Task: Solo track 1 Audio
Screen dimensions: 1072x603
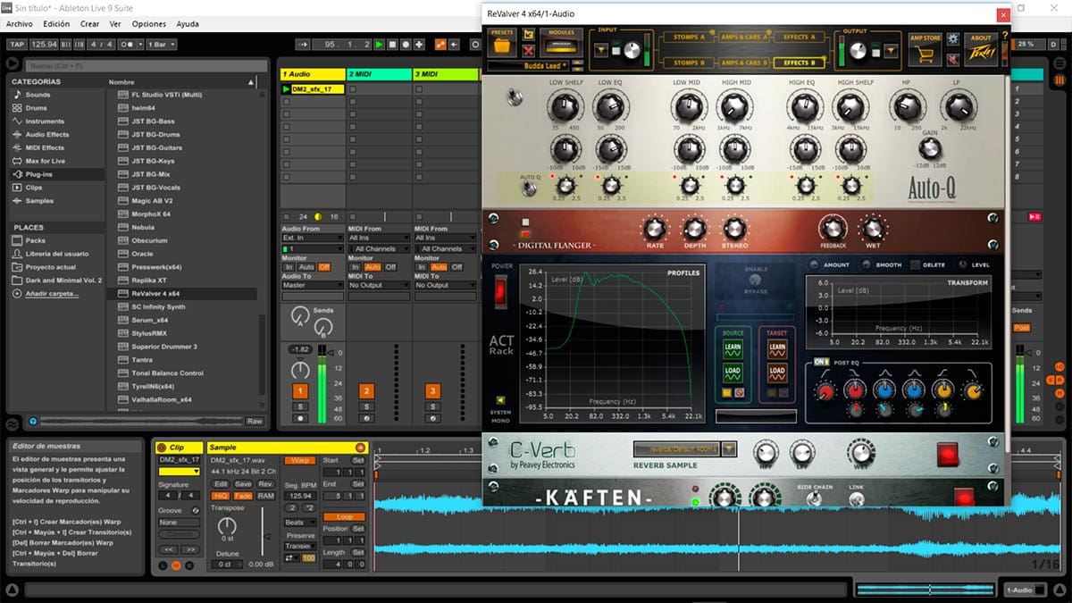Action: tap(300, 406)
